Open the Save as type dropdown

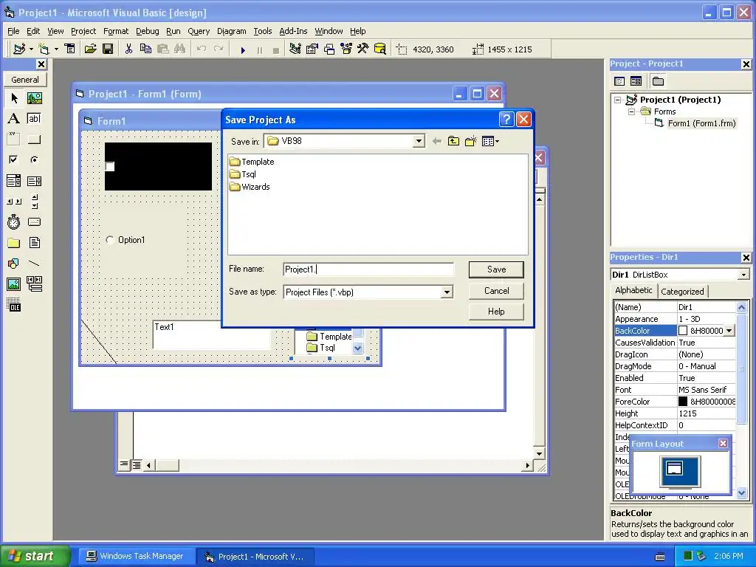(x=447, y=292)
